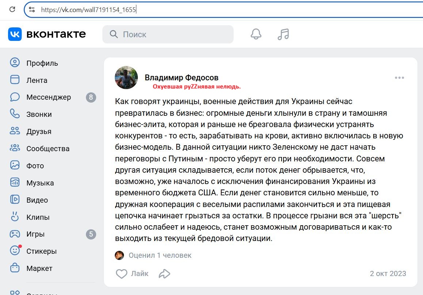423x295 pixels.
Task: Go to Профиль in sidebar
Action: click(42, 63)
